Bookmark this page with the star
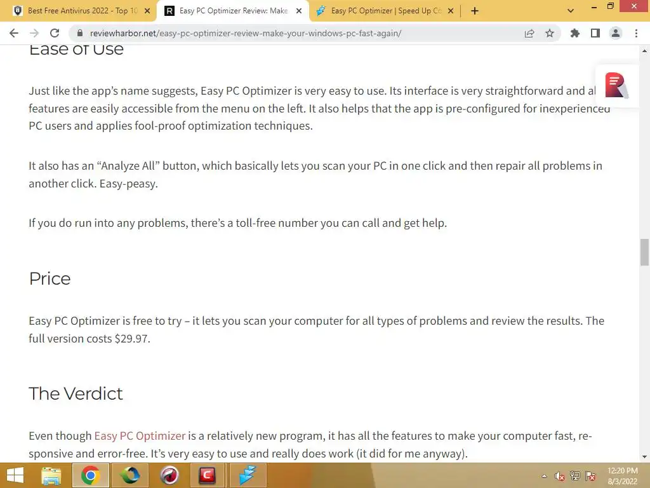The image size is (650, 488). 550,33
